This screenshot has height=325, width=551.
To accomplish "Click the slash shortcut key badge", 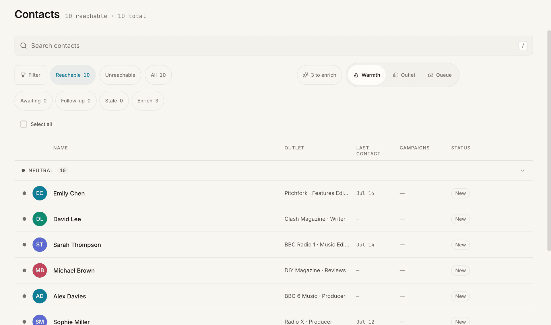I will pyautogui.click(x=523, y=46).
